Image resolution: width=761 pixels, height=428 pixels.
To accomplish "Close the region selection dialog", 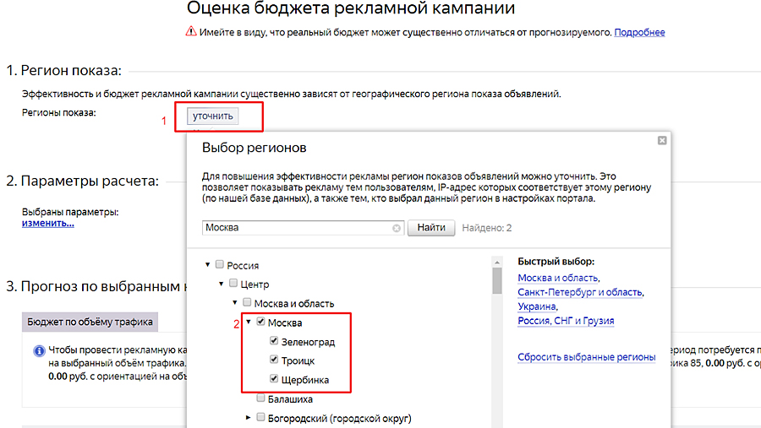I will (662, 140).
